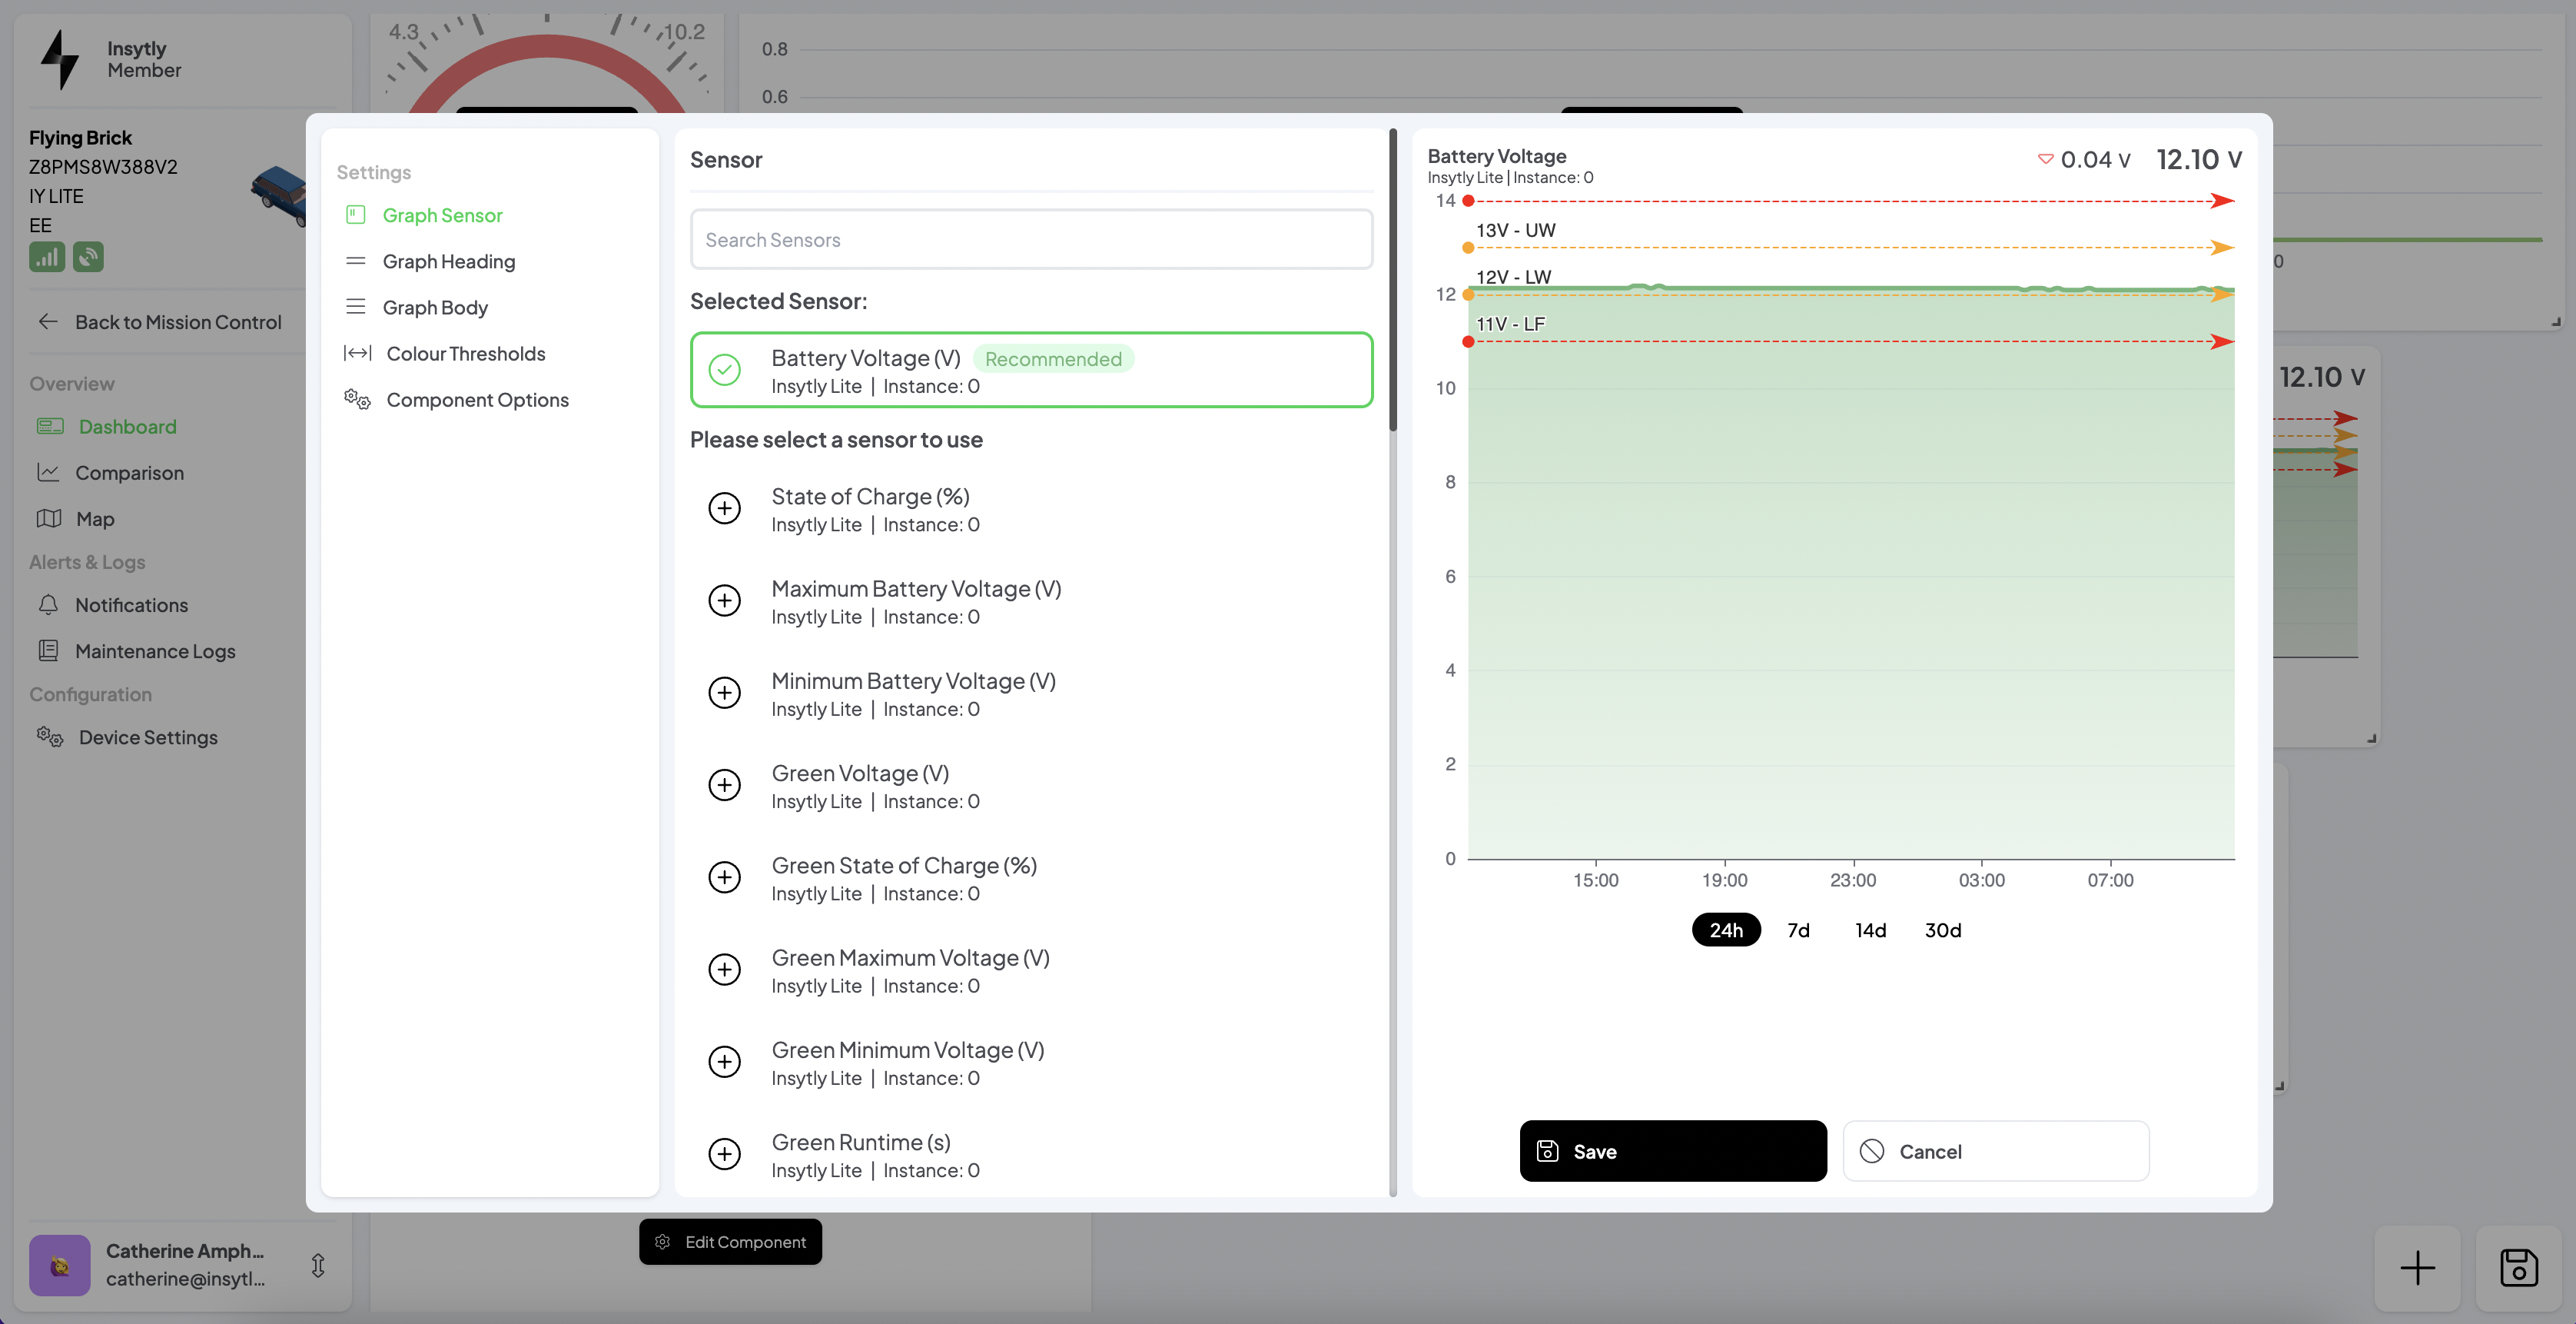
Task: Click the plus add-component icon at bottom right
Action: point(2417,1268)
